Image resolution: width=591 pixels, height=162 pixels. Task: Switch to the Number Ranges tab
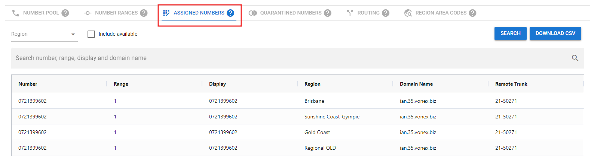tap(116, 13)
